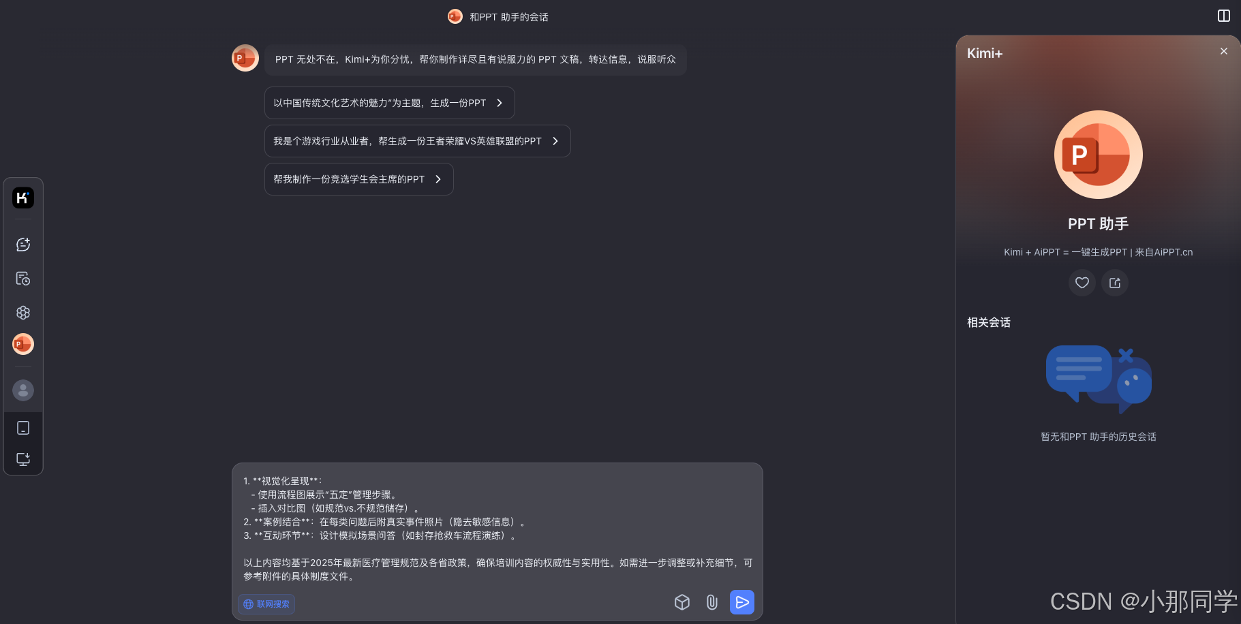Favorite PPT 助手 with the heart icon
The height and width of the screenshot is (624, 1241).
(1082, 283)
